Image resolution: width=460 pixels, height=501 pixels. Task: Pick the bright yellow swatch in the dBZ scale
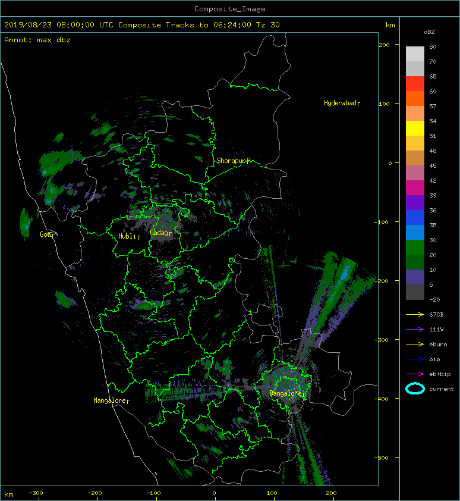[x=415, y=128]
